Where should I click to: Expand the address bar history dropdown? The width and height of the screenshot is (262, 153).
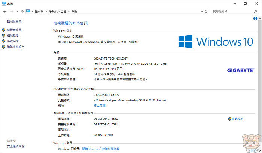(202, 11)
